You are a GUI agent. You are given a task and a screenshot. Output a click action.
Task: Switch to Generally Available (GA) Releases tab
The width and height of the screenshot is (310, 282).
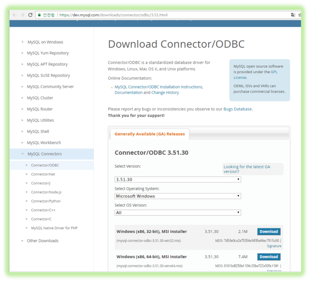click(150, 134)
